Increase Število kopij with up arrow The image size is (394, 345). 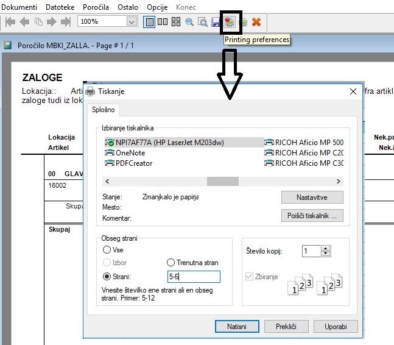pyautogui.click(x=326, y=249)
